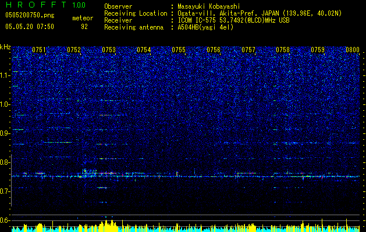Click the kHz axis unit label
The width and height of the screenshot is (366, 232).
pos(5,47)
